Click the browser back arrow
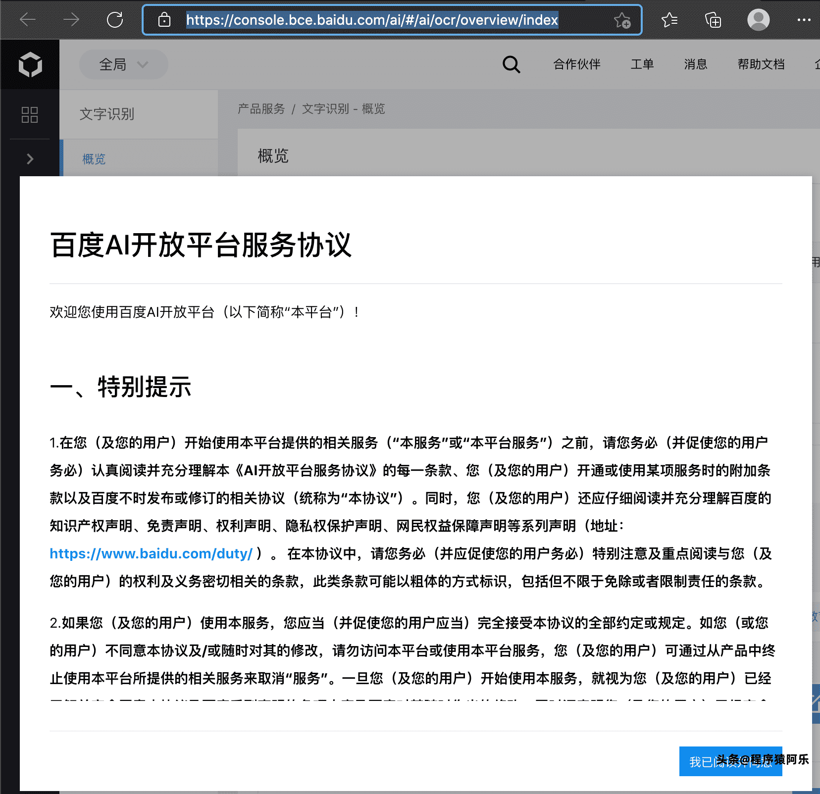This screenshot has width=820, height=794. coord(28,20)
